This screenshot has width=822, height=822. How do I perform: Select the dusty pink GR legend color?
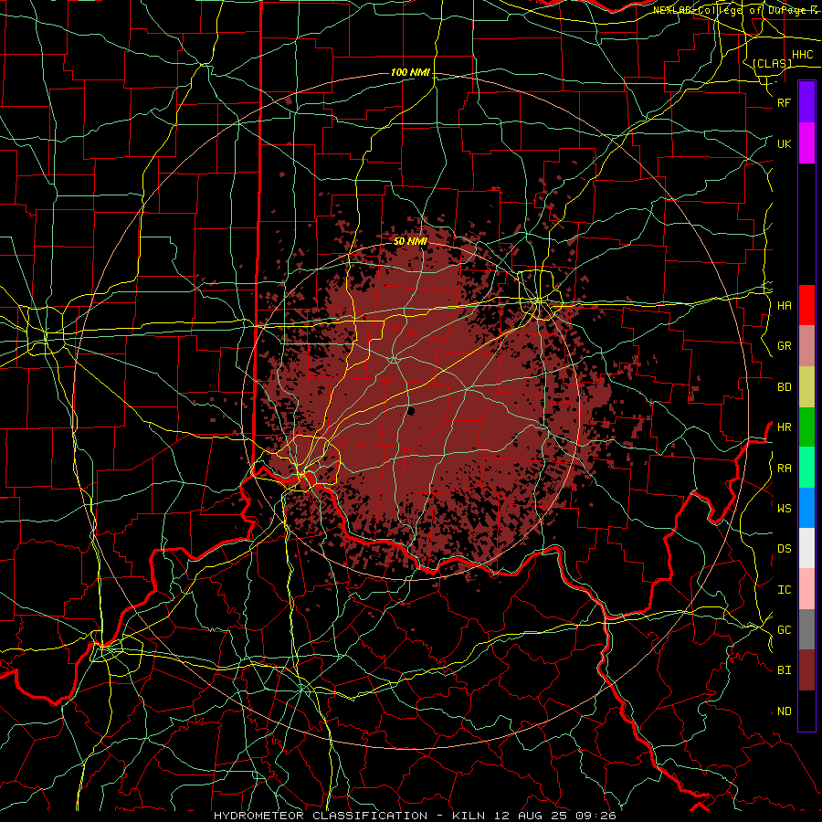point(806,345)
